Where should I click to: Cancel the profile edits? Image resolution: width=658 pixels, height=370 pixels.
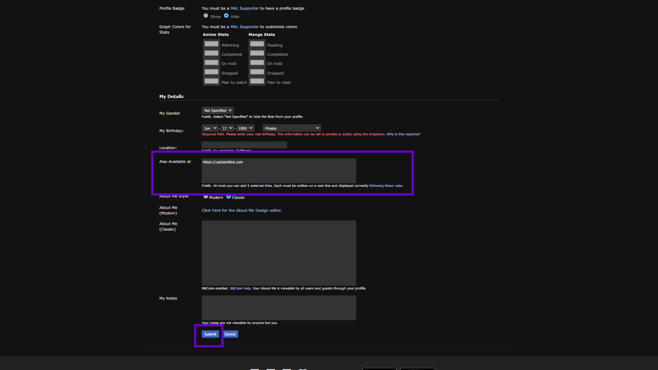point(230,334)
